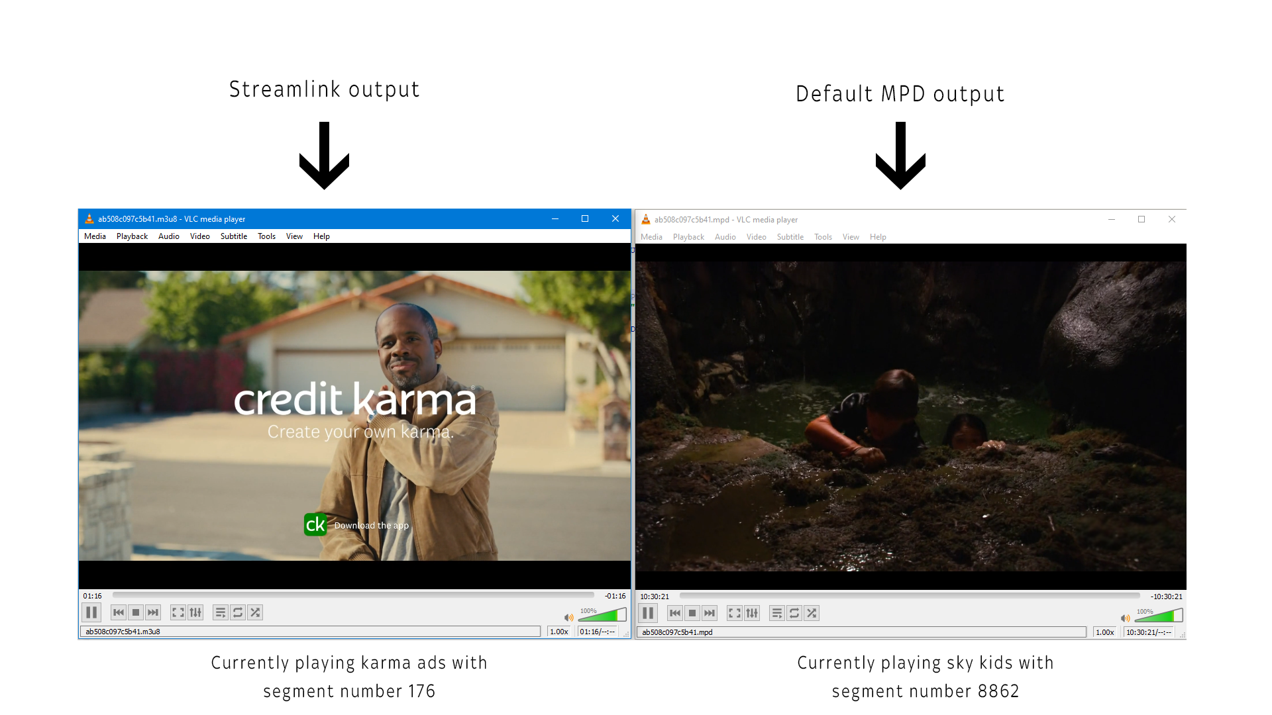Toggle playlist view in m3u8 VLC window

[221, 612]
